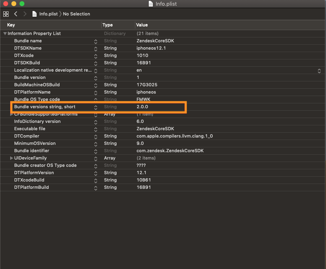The image size is (326, 269).
Task: Expand the UIDeviceFamily array
Action: 12,158
